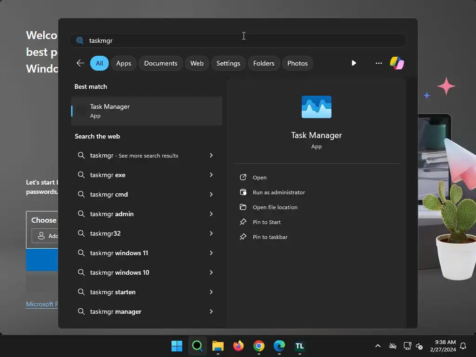
Task: Expand chevron next to 'taskmgr starten'
Action: pyautogui.click(x=212, y=292)
